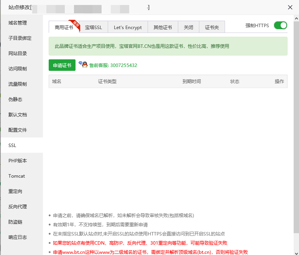Click the scrollbar up arrow
This screenshot has height=255, width=299.
296,18
